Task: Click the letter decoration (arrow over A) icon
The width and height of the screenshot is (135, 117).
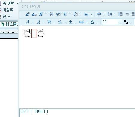Action: [41, 14]
